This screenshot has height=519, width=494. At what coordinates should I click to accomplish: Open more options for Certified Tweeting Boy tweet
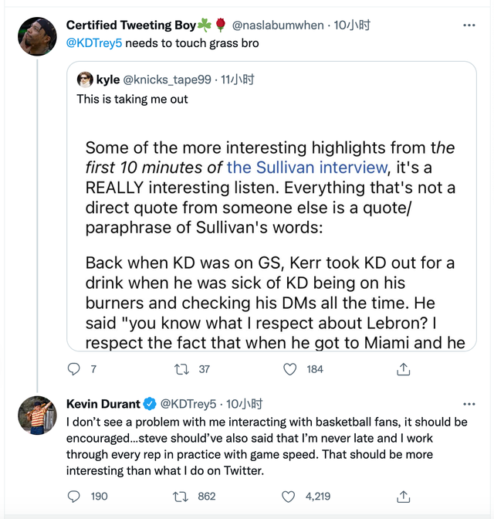click(x=469, y=25)
